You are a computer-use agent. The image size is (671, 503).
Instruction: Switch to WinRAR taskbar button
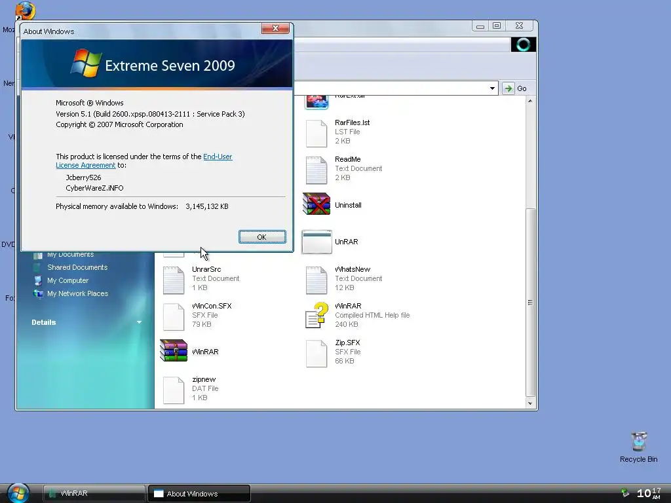coord(94,494)
